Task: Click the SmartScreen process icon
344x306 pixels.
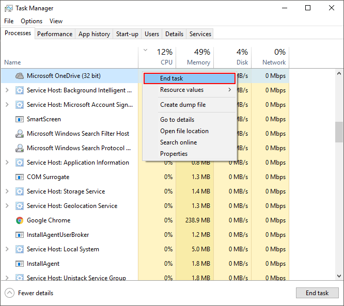Action: point(20,119)
